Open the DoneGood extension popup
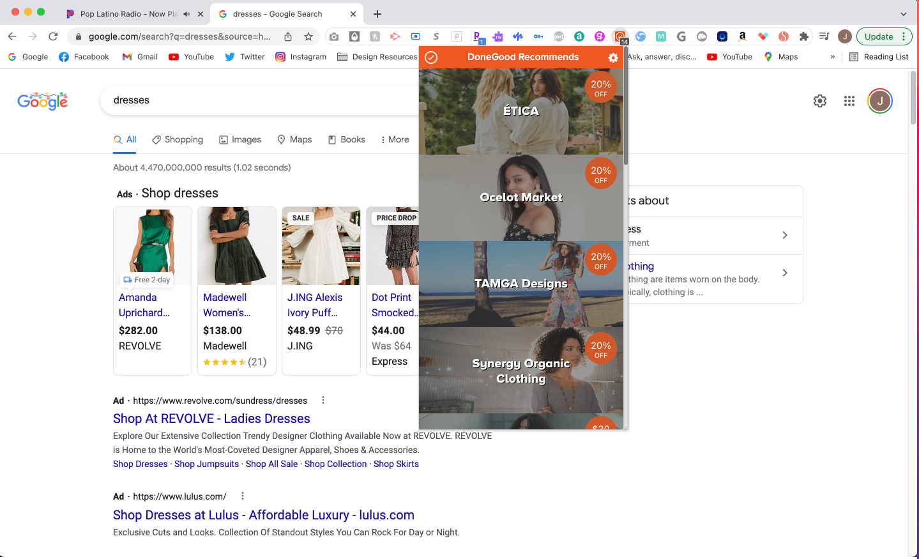Image resolution: width=919 pixels, height=559 pixels. 620,36
